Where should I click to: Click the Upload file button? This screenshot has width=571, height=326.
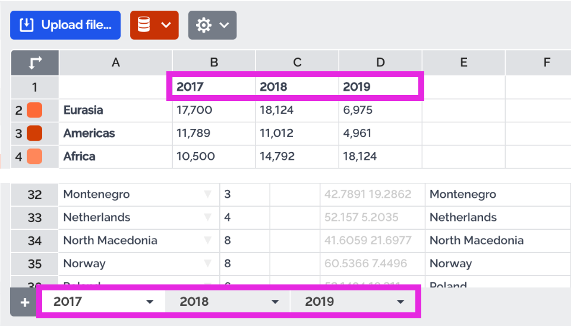[65, 25]
